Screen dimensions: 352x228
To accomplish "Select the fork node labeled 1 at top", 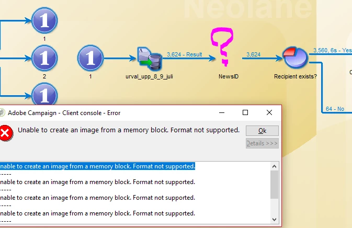I will [x=44, y=20].
